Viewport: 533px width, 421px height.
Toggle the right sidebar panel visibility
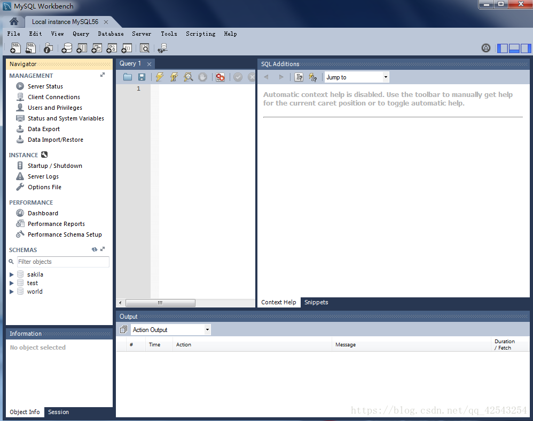click(x=526, y=48)
